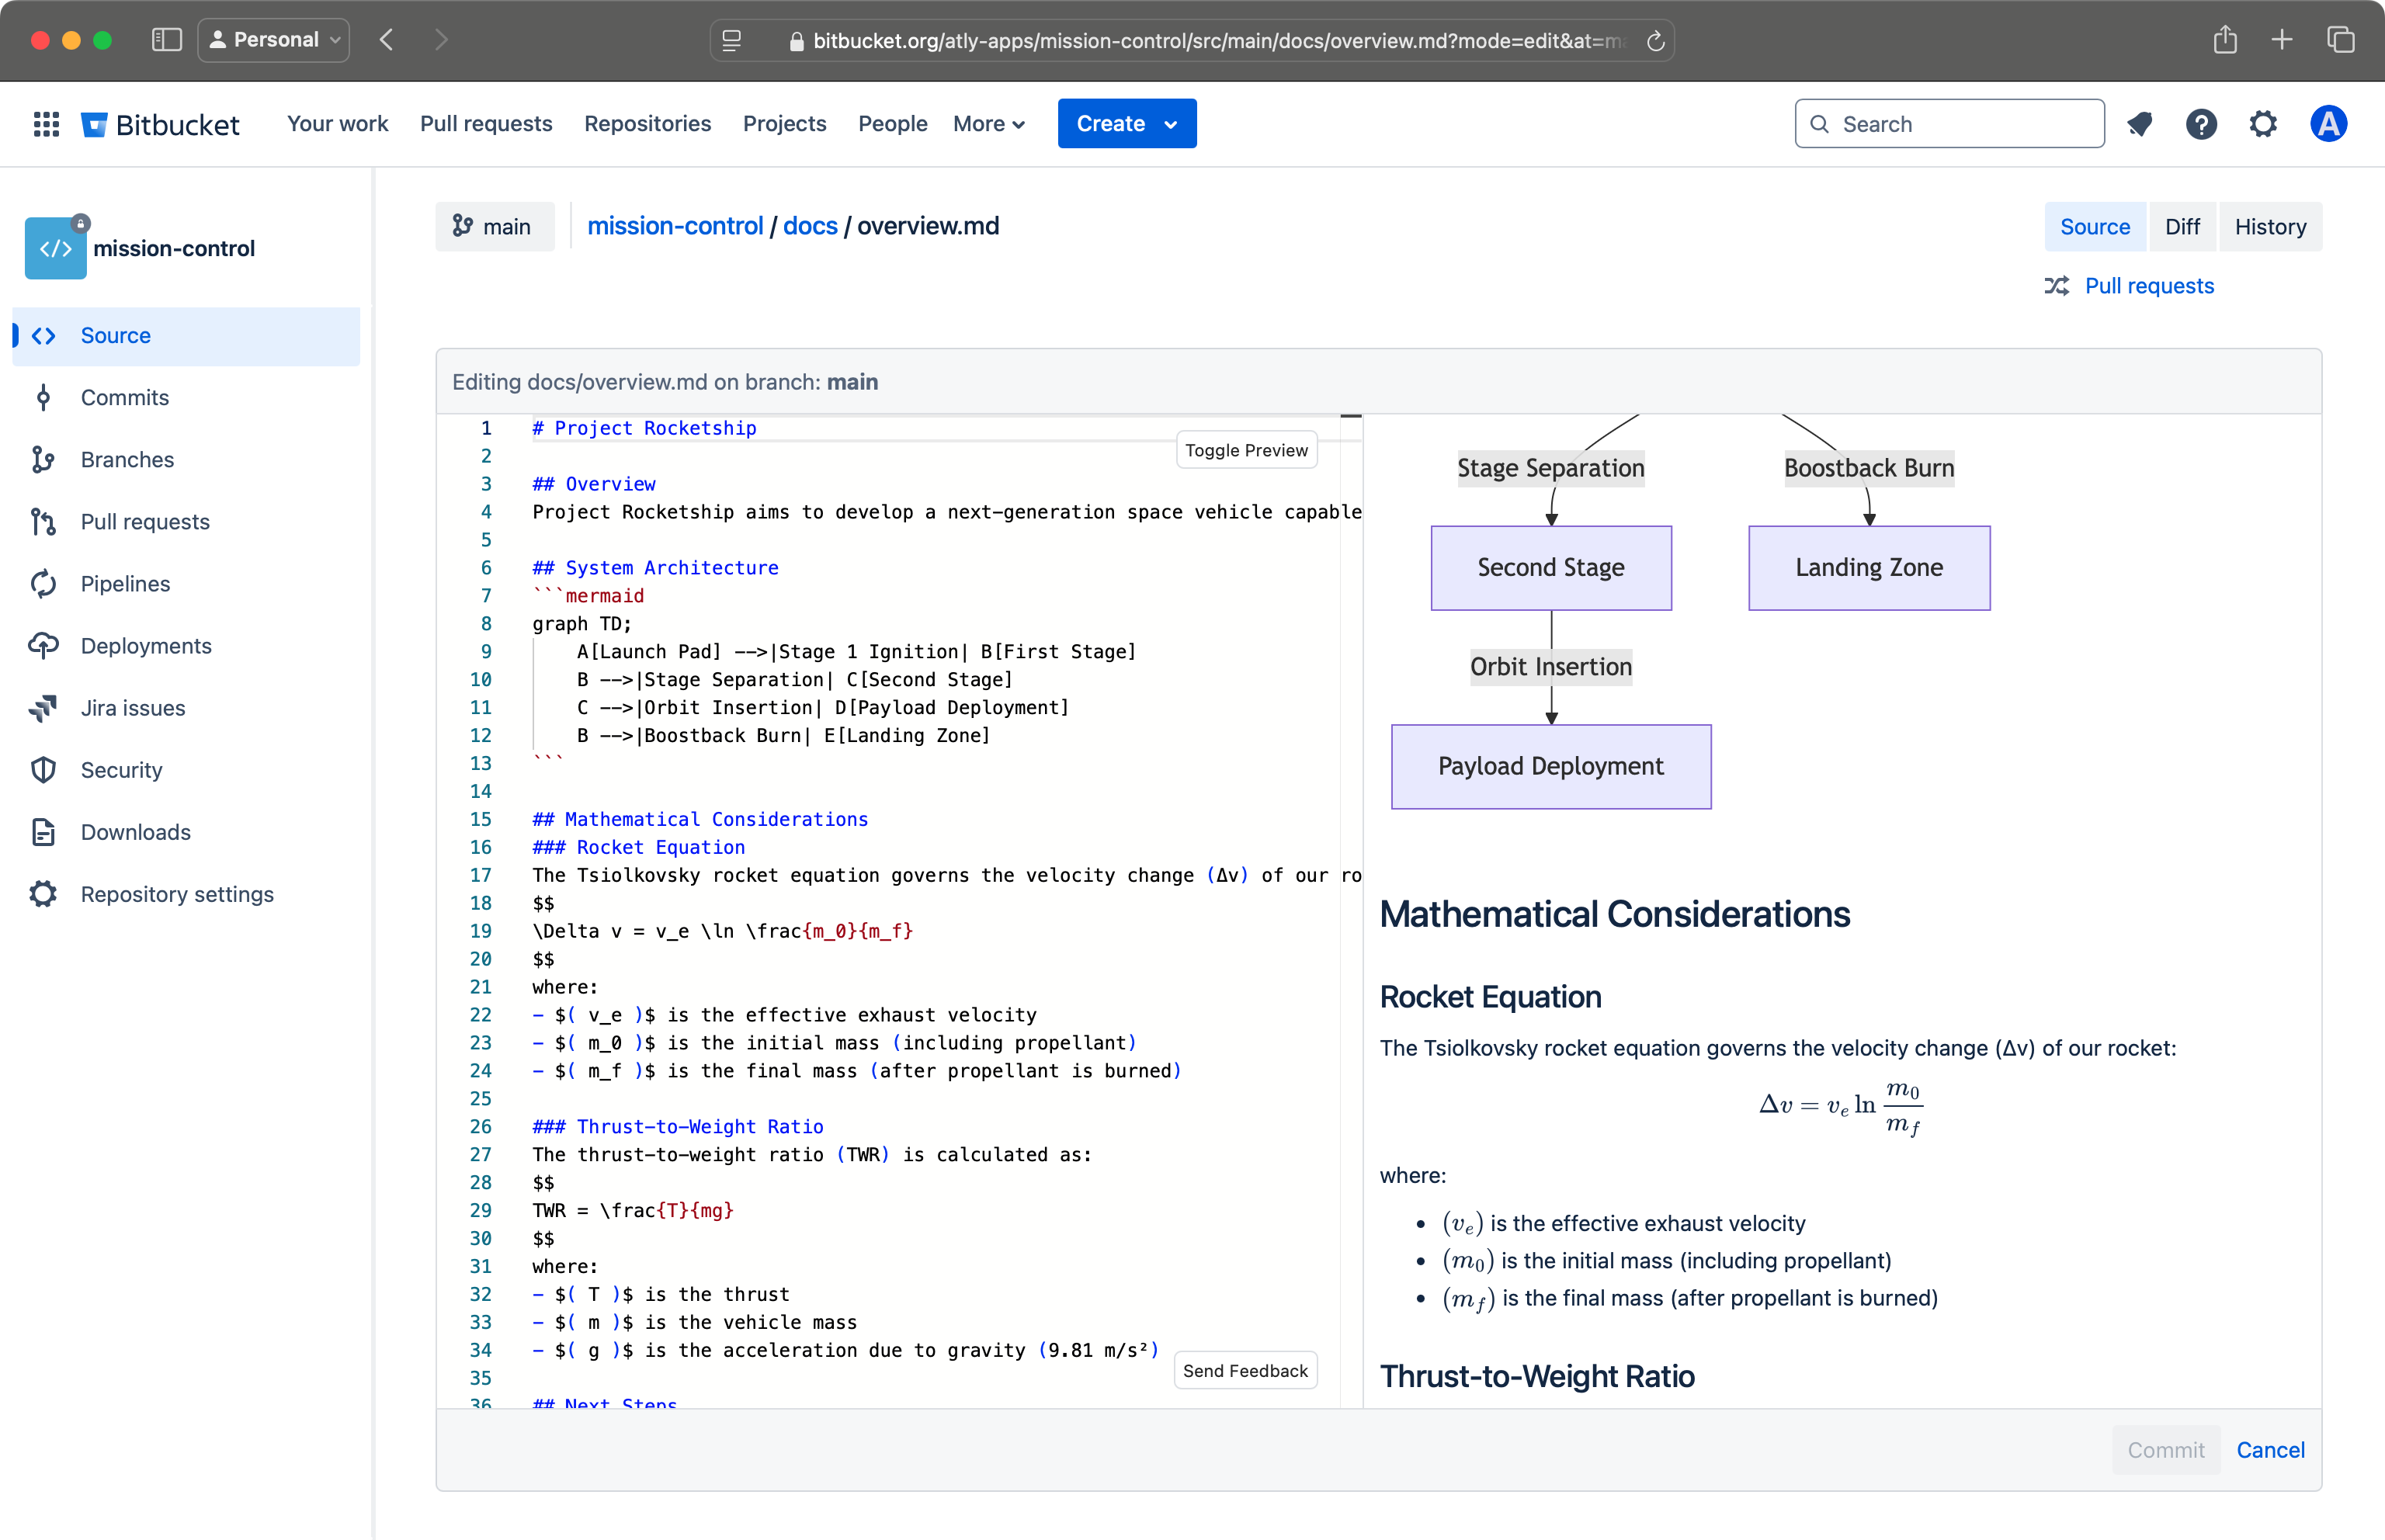Go to Downloads in sidebar
2385x1540 pixels.
pyautogui.click(x=135, y=832)
